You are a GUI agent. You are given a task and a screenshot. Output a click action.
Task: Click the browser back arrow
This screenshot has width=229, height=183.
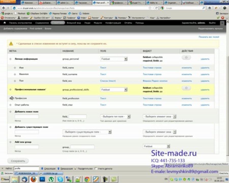[x=4, y=8]
